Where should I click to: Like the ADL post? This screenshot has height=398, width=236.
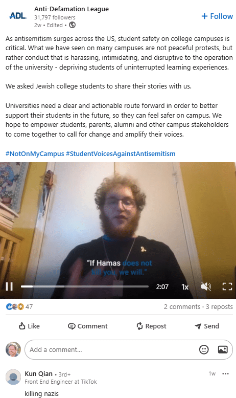29,326
